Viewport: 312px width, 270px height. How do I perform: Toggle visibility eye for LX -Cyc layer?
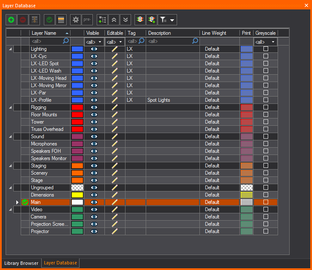[94, 56]
